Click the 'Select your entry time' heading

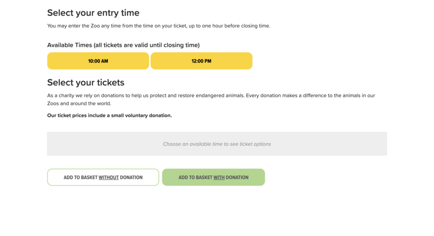pos(93,13)
